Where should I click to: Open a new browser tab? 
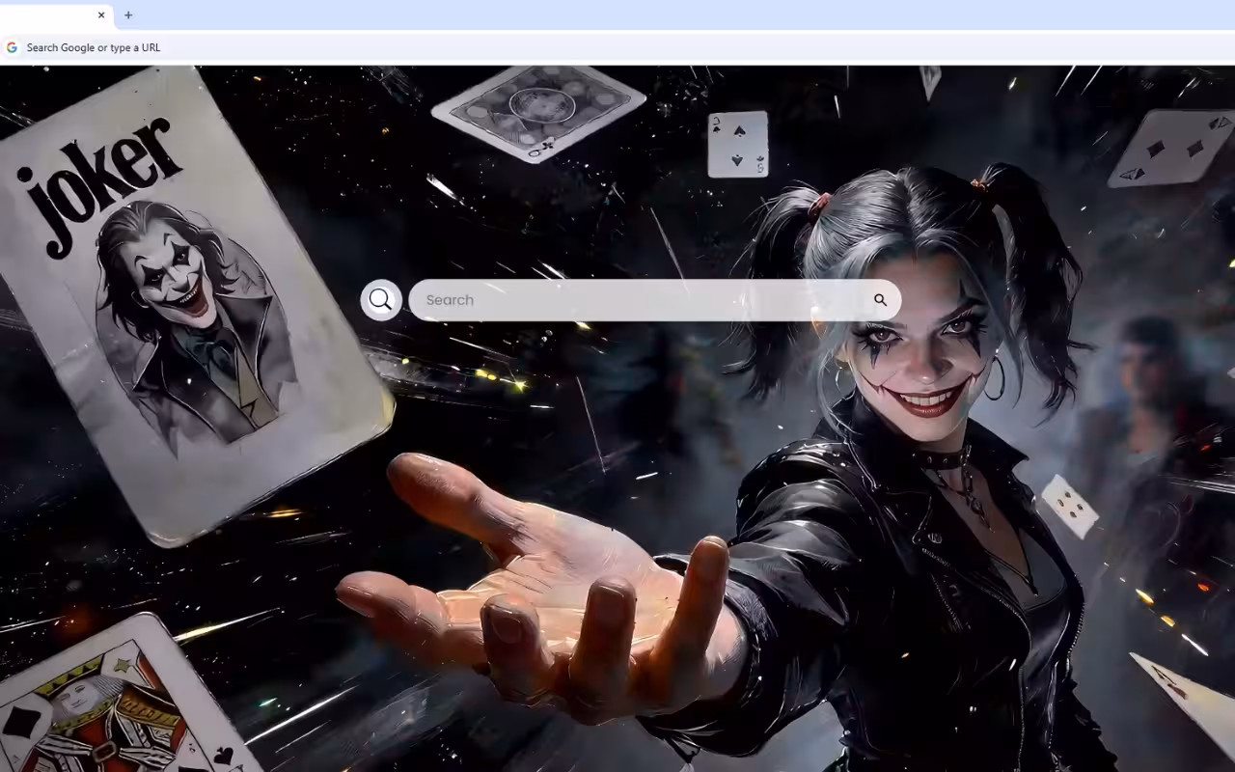[x=128, y=15]
